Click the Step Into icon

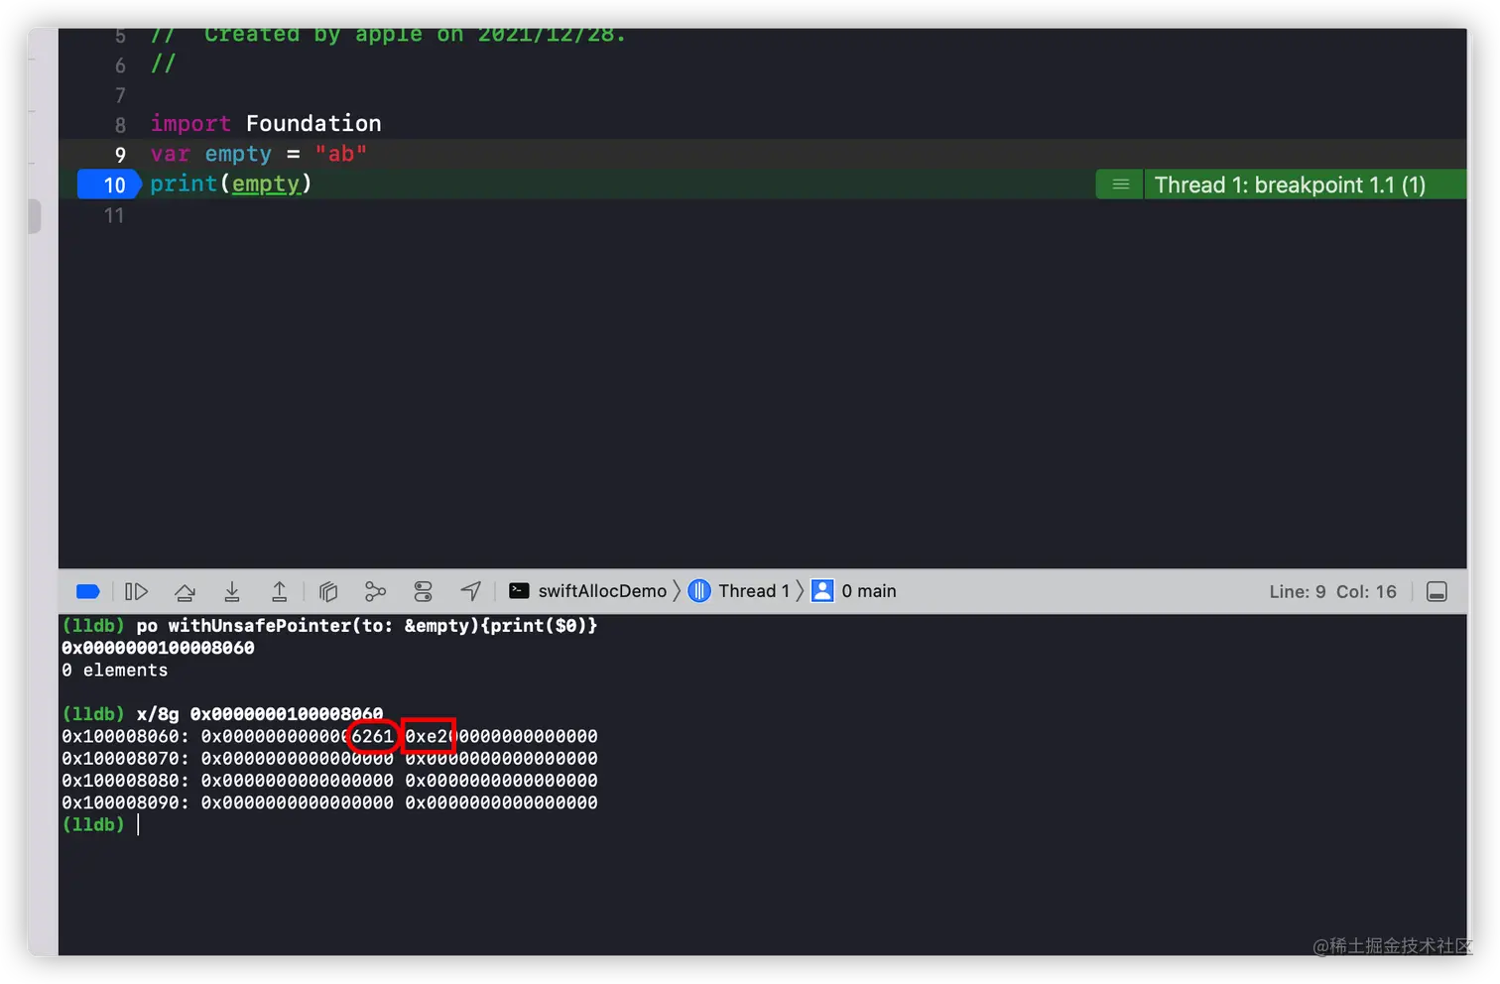coord(232,592)
